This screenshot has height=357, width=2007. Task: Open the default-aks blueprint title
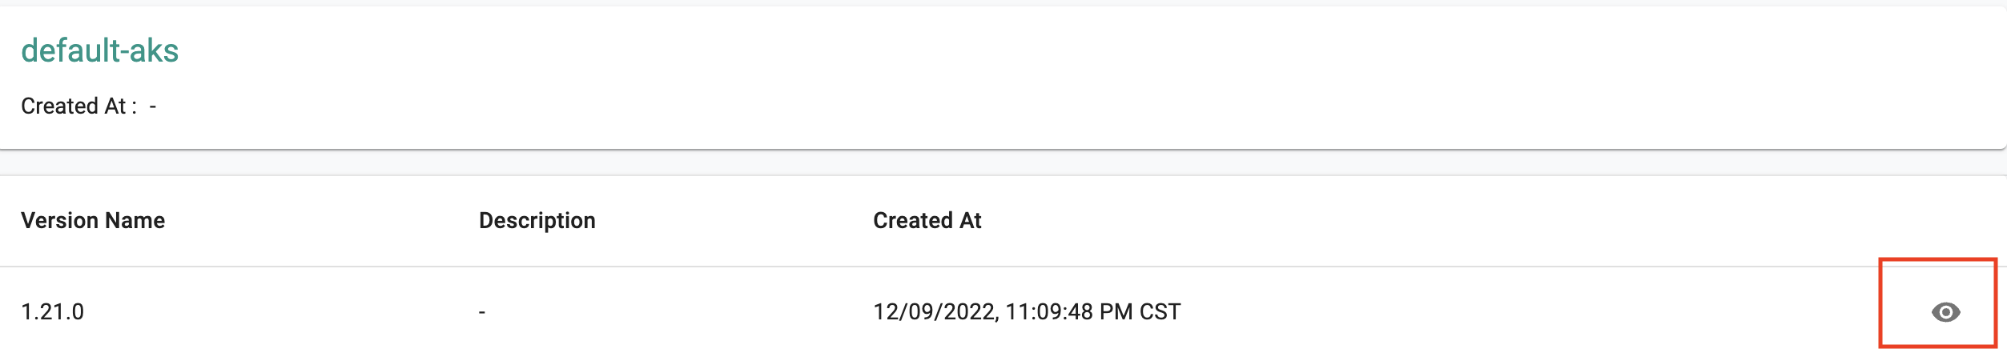100,51
